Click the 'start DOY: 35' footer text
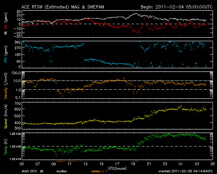The image size is (217, 174). (33, 171)
